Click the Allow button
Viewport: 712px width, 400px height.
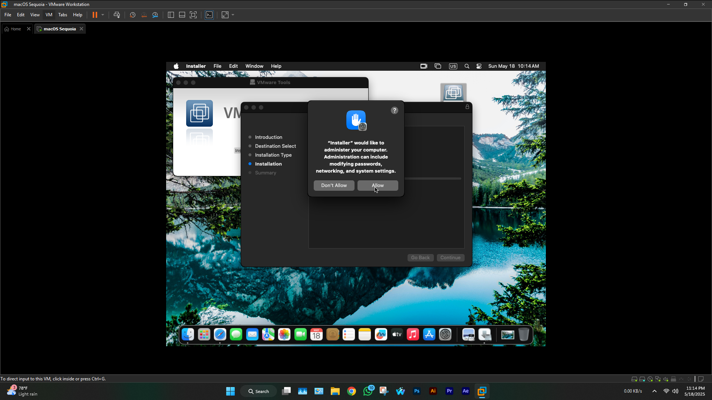(378, 186)
